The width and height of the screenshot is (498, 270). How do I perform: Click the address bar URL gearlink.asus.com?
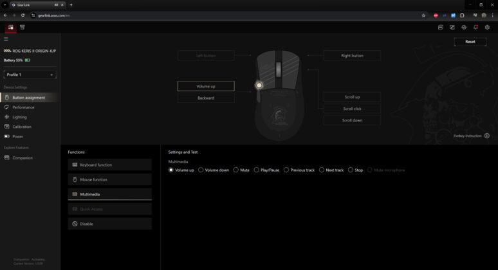click(x=53, y=15)
